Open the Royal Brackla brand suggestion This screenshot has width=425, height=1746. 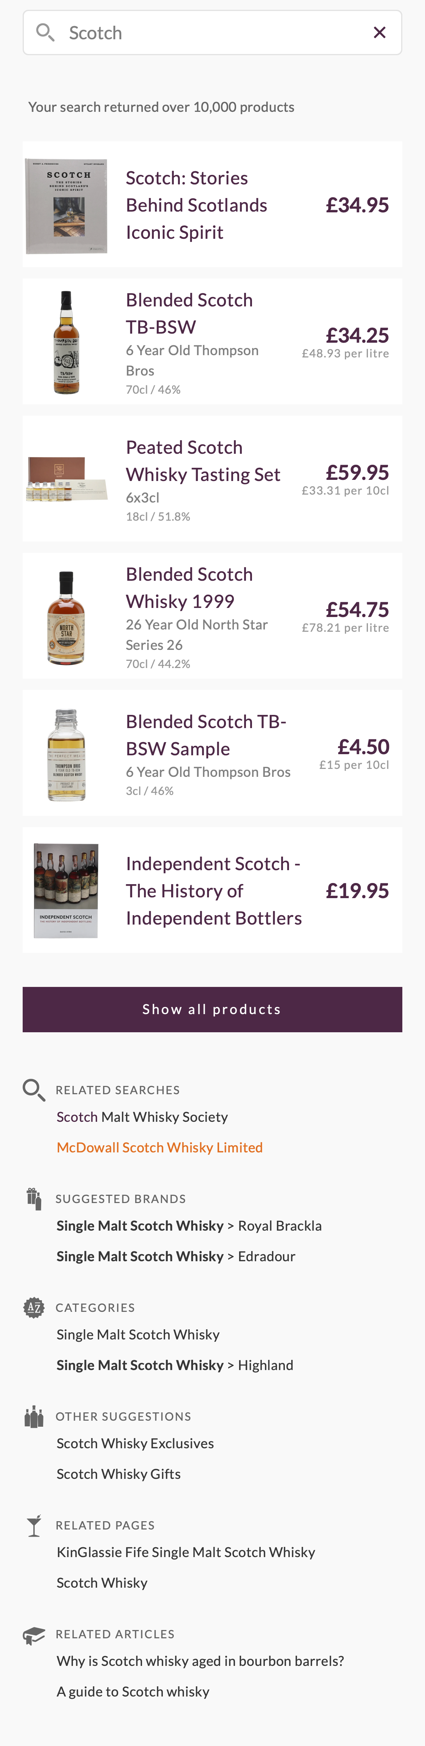click(190, 1225)
